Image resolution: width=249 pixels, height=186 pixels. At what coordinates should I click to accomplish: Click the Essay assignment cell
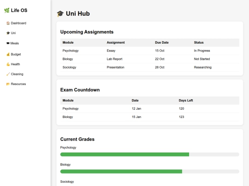pyautogui.click(x=111, y=51)
